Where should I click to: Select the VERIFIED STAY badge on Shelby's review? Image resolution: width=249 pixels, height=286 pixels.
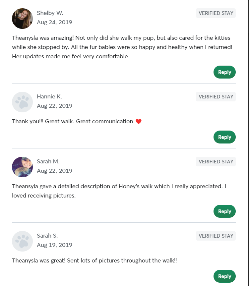click(216, 13)
